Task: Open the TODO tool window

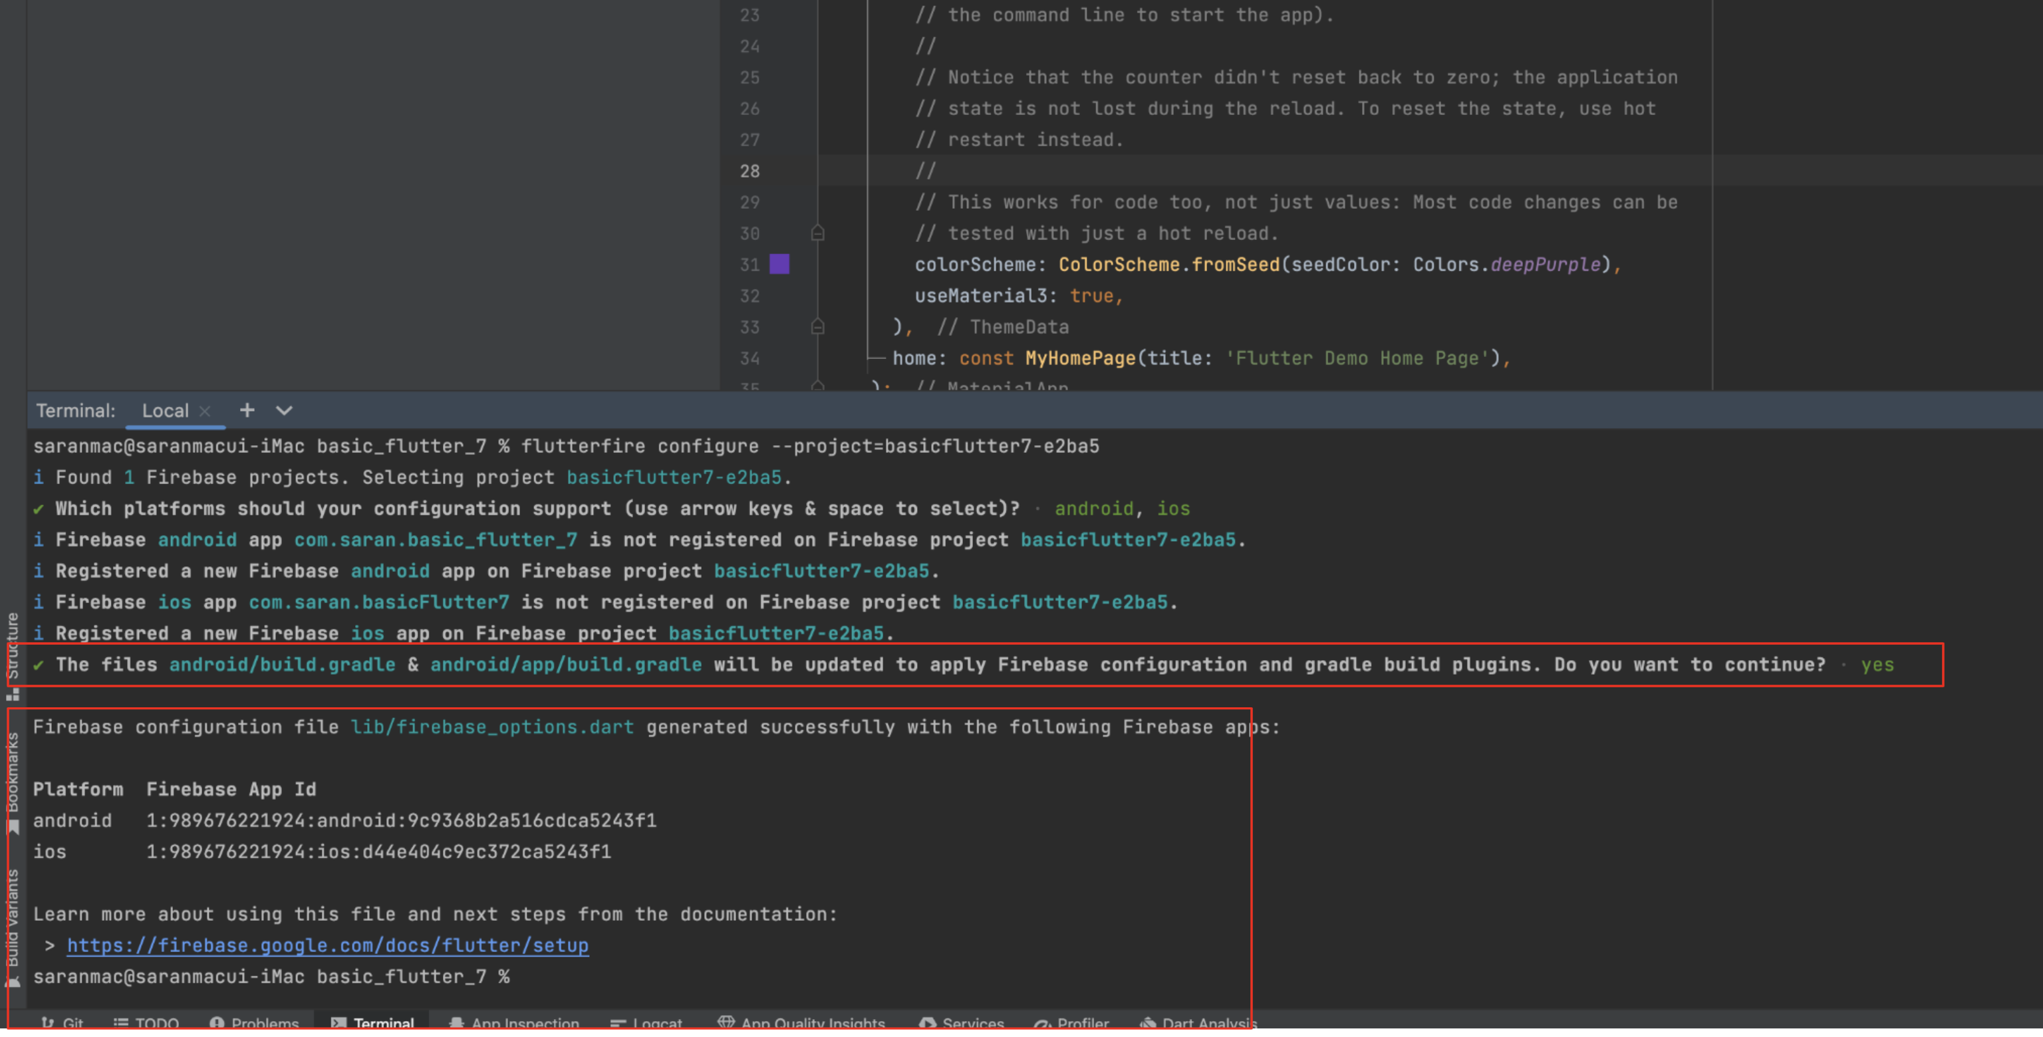Action: tap(147, 1024)
